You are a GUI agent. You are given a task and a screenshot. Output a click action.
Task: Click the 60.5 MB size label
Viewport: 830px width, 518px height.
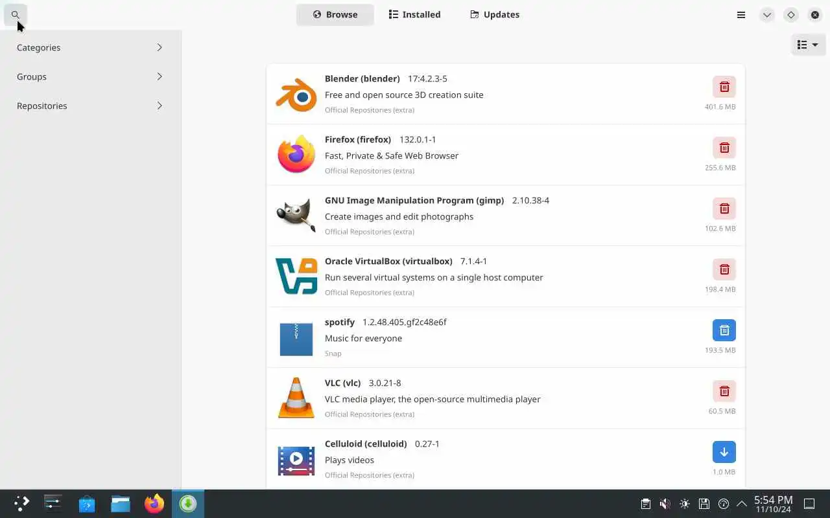tap(722, 411)
